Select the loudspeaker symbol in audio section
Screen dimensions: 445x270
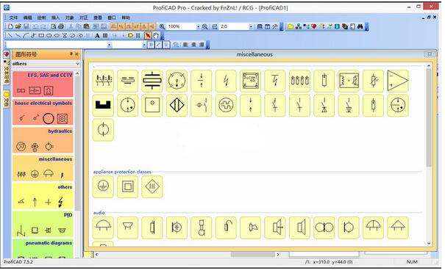(x=299, y=227)
